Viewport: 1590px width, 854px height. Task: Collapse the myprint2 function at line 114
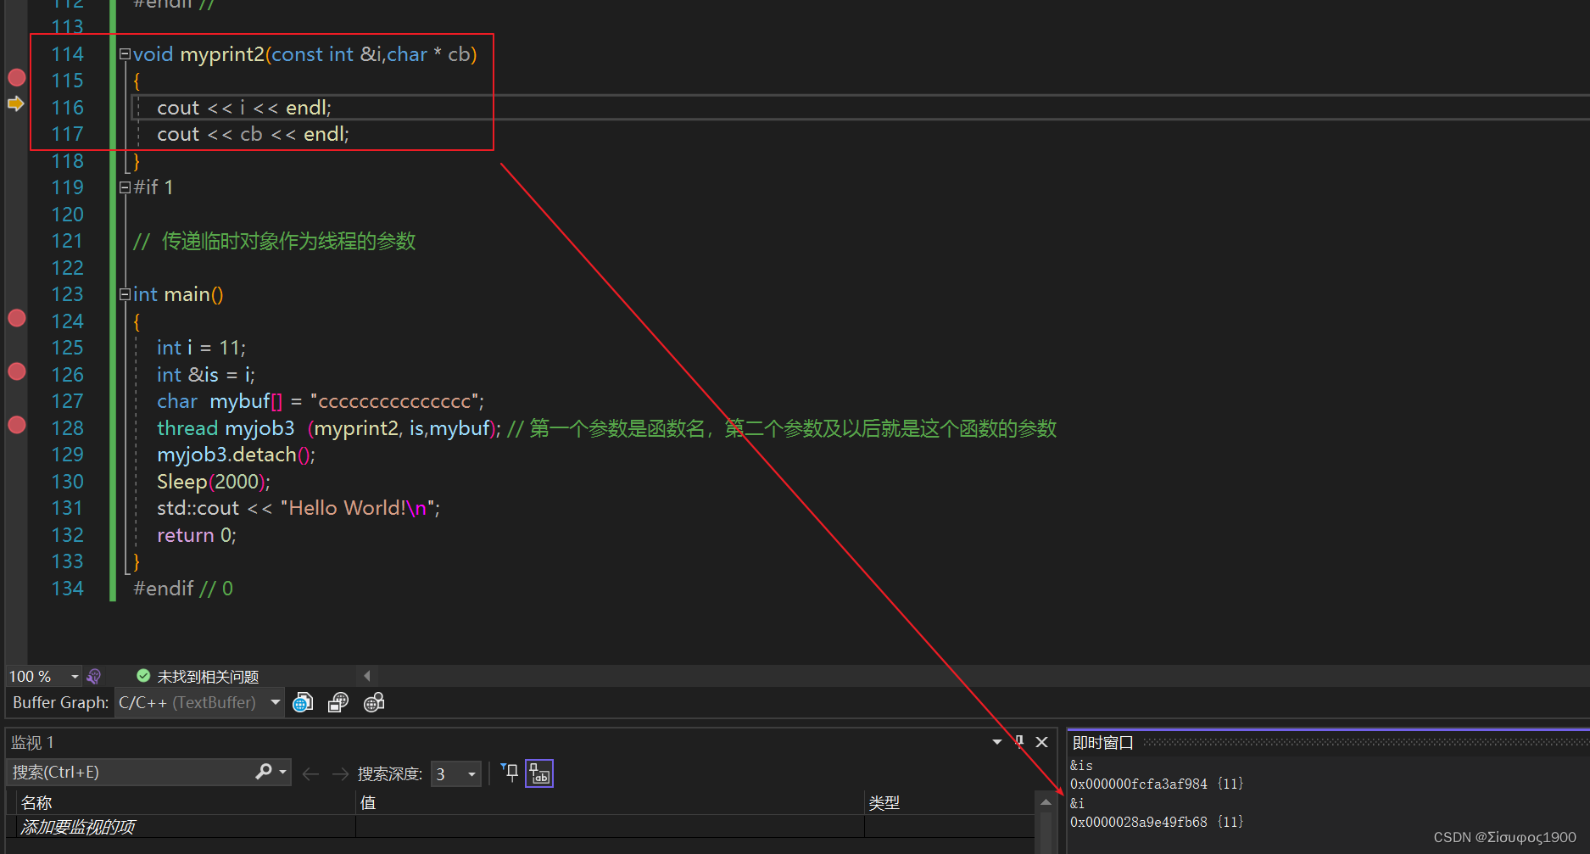tap(125, 53)
